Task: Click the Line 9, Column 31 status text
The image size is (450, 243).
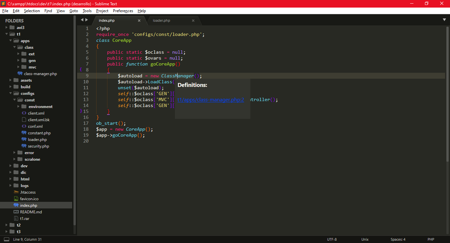Action: [x=27, y=239]
